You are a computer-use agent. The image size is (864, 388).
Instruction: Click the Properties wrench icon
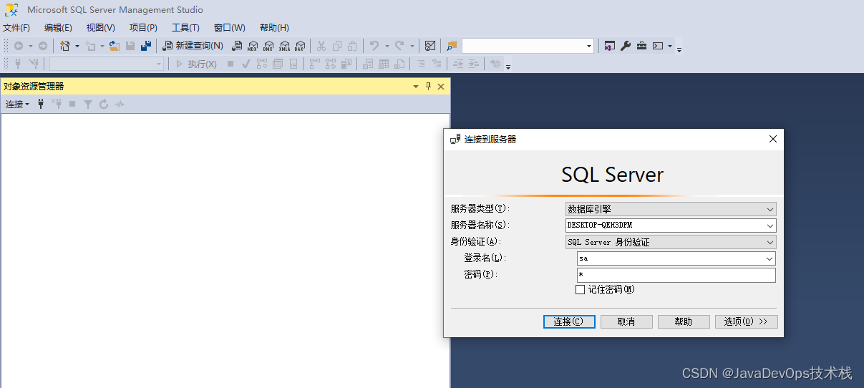tap(625, 46)
